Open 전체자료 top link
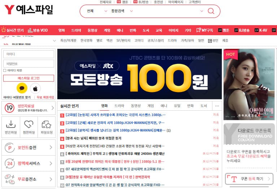277x189 pixels. click(105, 2)
